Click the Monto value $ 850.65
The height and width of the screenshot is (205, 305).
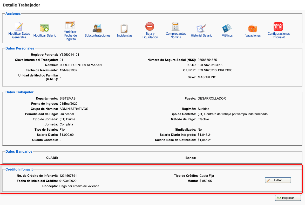tap(206, 181)
